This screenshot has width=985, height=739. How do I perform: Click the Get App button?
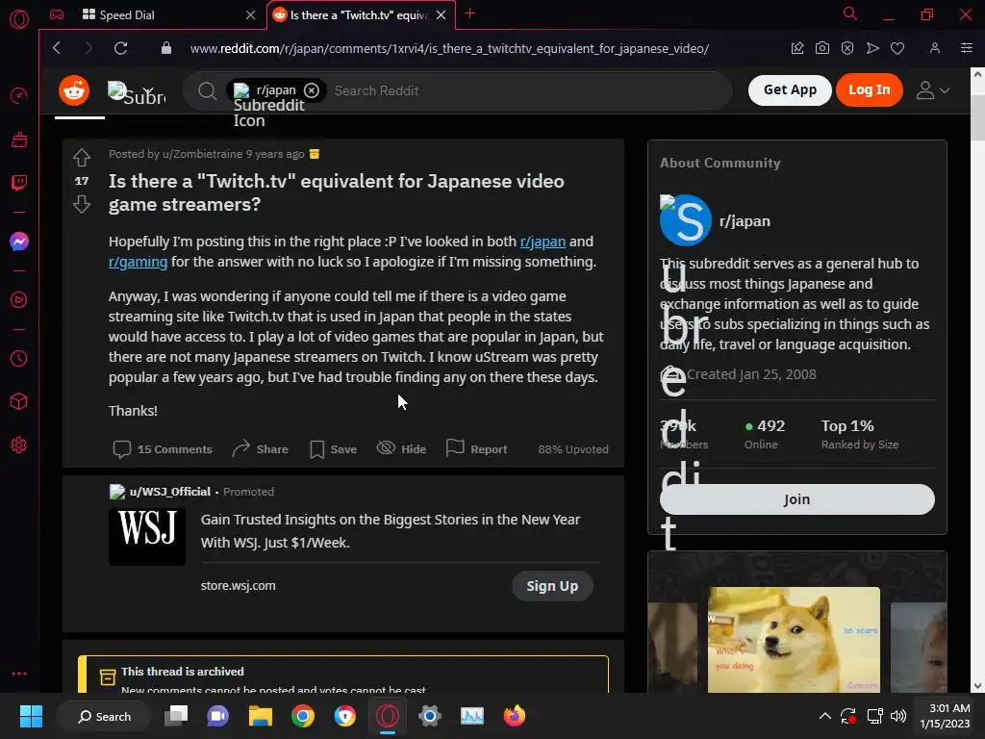coord(790,89)
